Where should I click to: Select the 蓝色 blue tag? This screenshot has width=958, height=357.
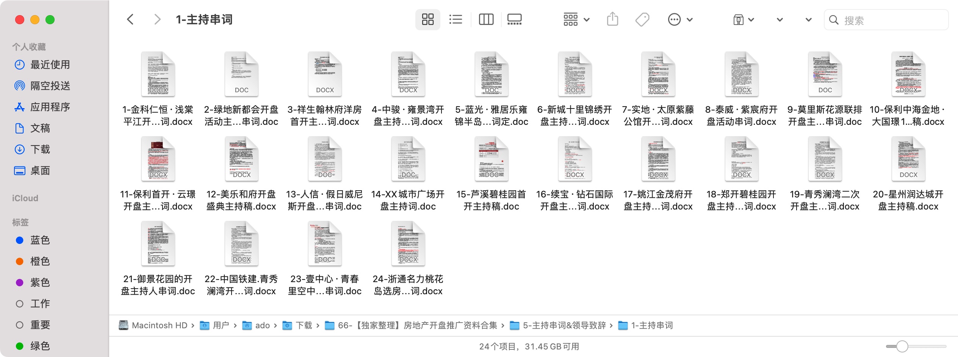(40, 240)
